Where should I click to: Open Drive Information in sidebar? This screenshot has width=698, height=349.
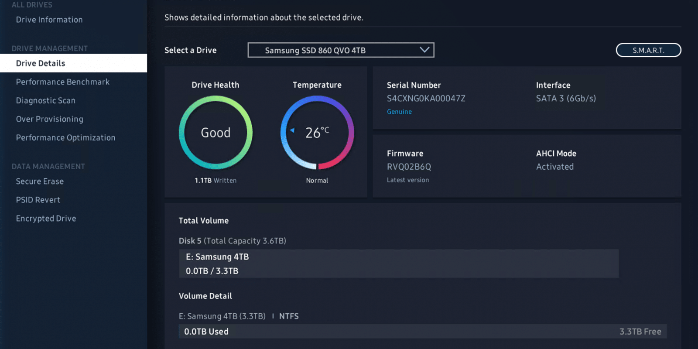point(49,20)
